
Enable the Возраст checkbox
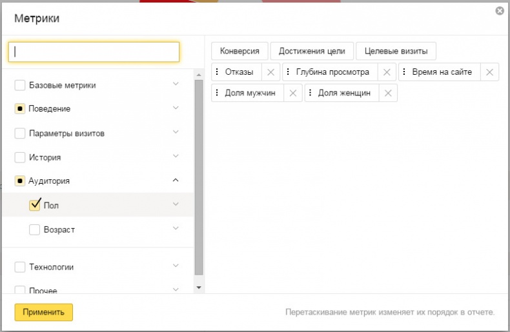click(35, 229)
